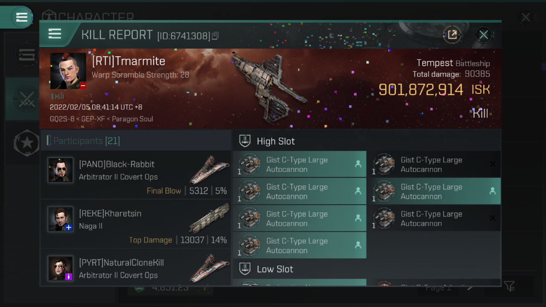546x307 pixels.
Task: Expand the High Slot header
Action: click(276, 141)
